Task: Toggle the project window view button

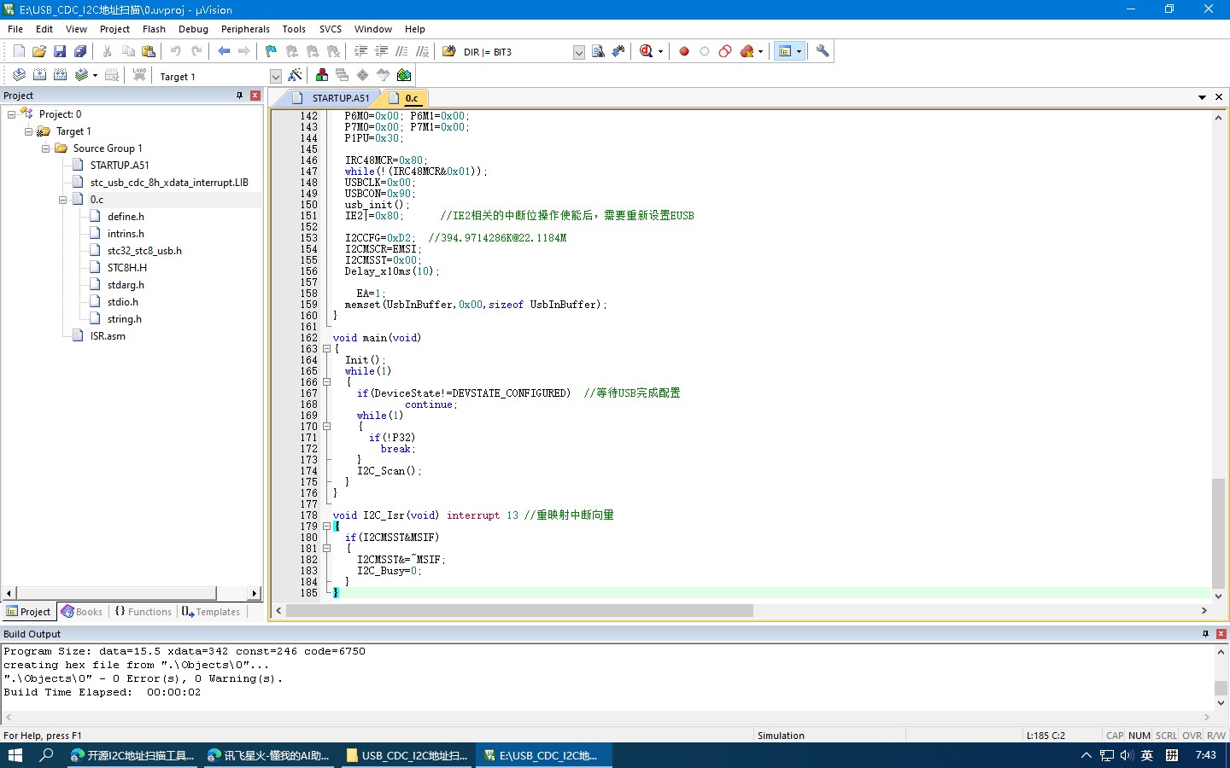Action: click(x=785, y=51)
